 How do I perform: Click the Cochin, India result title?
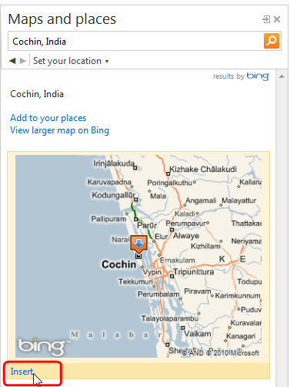coord(37,94)
